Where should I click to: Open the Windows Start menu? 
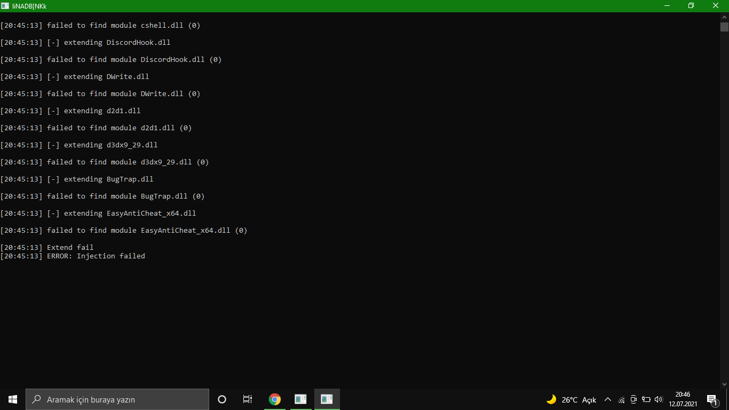(x=13, y=399)
